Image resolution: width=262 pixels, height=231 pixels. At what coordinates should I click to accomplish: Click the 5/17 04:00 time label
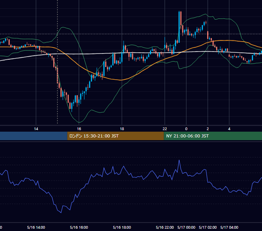tap(229, 227)
